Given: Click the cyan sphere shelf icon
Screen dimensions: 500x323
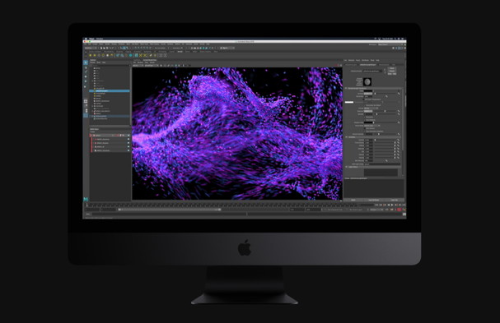Looking at the screenshot, I should tap(130, 55).
